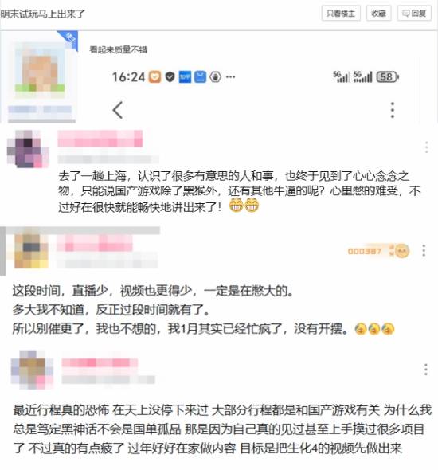438x470 pixels.
Task: Click the blurred poster avatar at top
Action: (40, 70)
